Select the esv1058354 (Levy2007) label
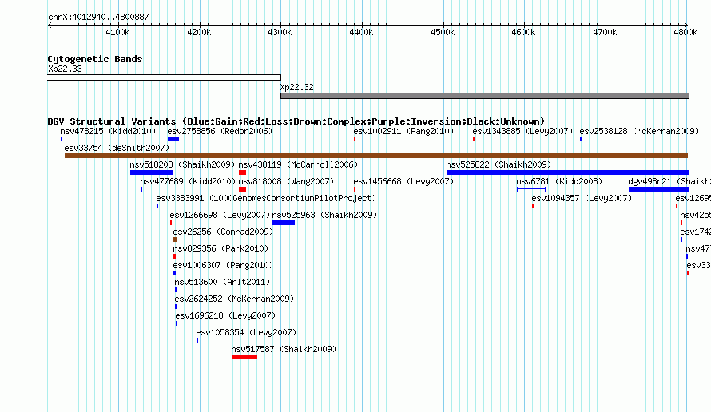The width and height of the screenshot is (711, 412). pos(246,332)
